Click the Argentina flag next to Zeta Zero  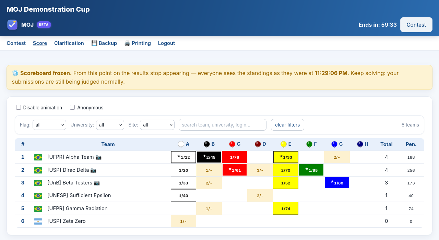click(x=38, y=221)
